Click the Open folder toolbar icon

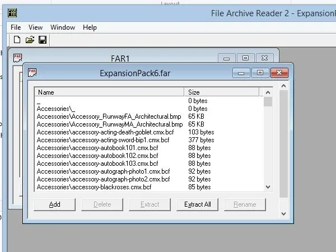pyautogui.click(x=30, y=40)
